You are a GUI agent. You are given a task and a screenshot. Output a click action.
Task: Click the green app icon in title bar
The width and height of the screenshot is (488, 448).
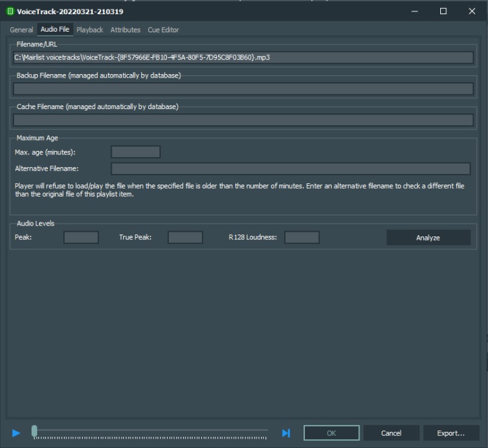click(x=10, y=11)
